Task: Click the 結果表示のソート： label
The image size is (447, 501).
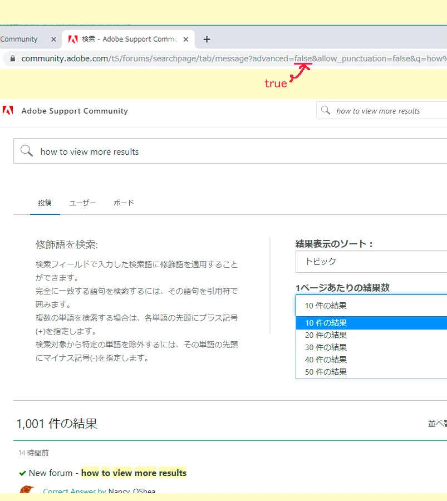Action: (335, 244)
